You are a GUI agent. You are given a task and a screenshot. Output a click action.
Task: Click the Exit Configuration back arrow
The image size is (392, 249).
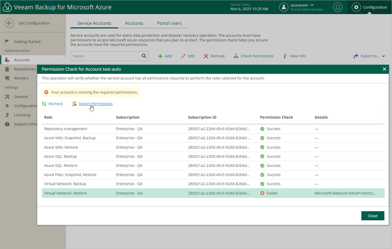[9, 23]
